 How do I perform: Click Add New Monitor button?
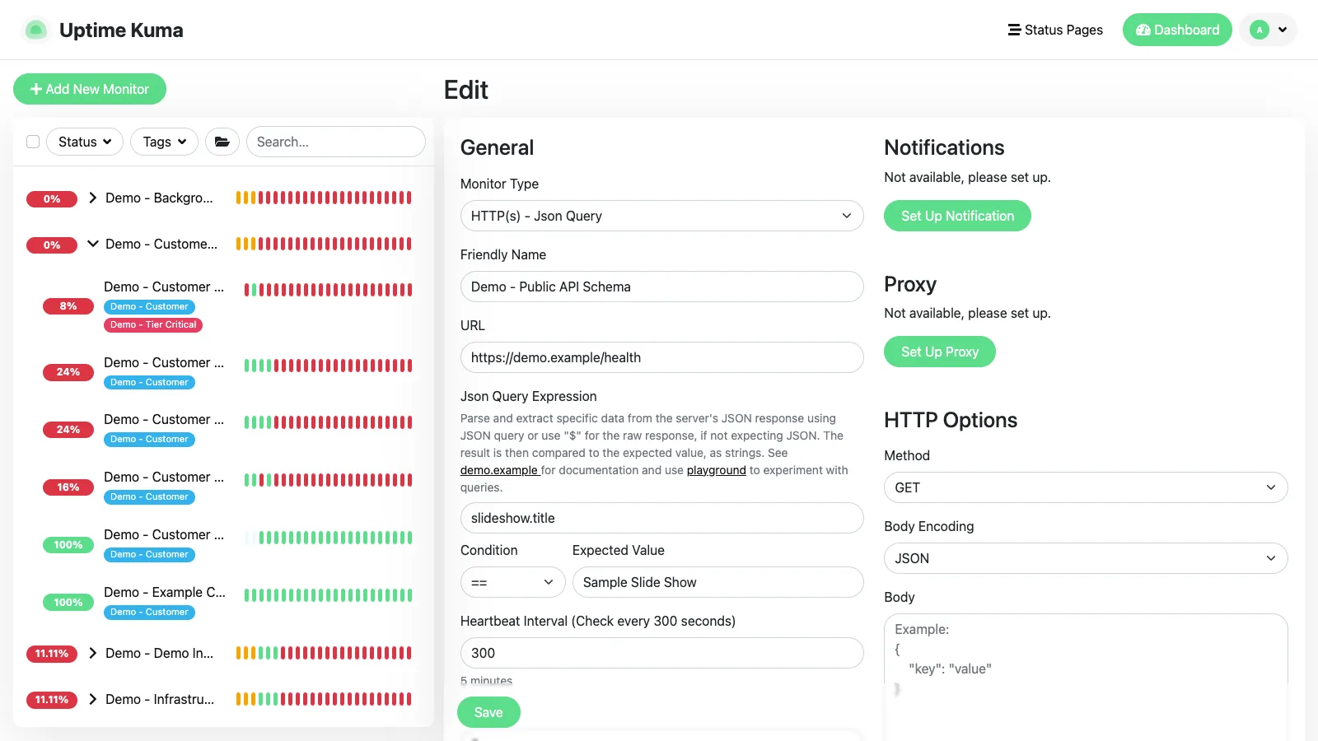coord(90,89)
